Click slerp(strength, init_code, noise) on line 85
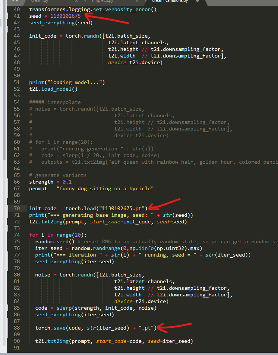This screenshot has width=278, height=355. (x=107, y=308)
